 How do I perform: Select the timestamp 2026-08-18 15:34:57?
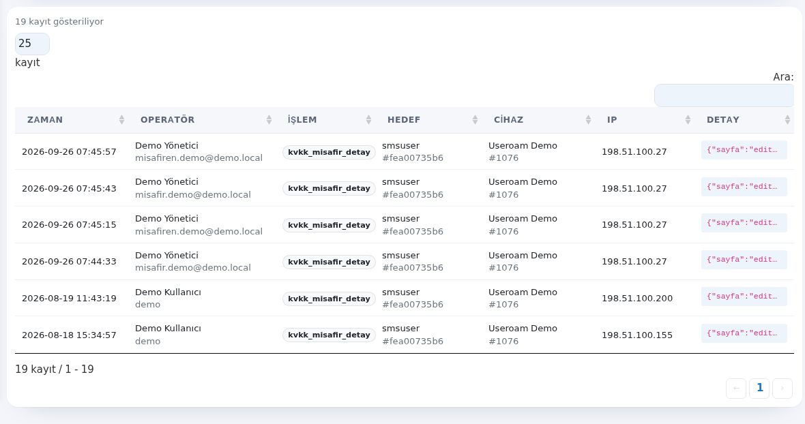pyautogui.click(x=70, y=335)
